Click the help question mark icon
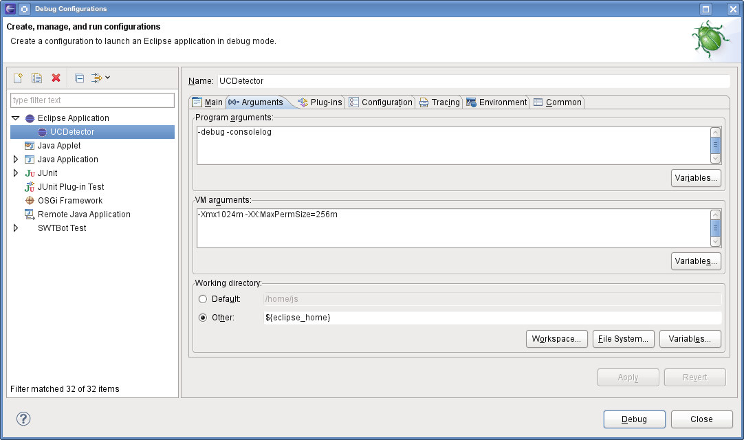This screenshot has height=440, width=744. [23, 419]
